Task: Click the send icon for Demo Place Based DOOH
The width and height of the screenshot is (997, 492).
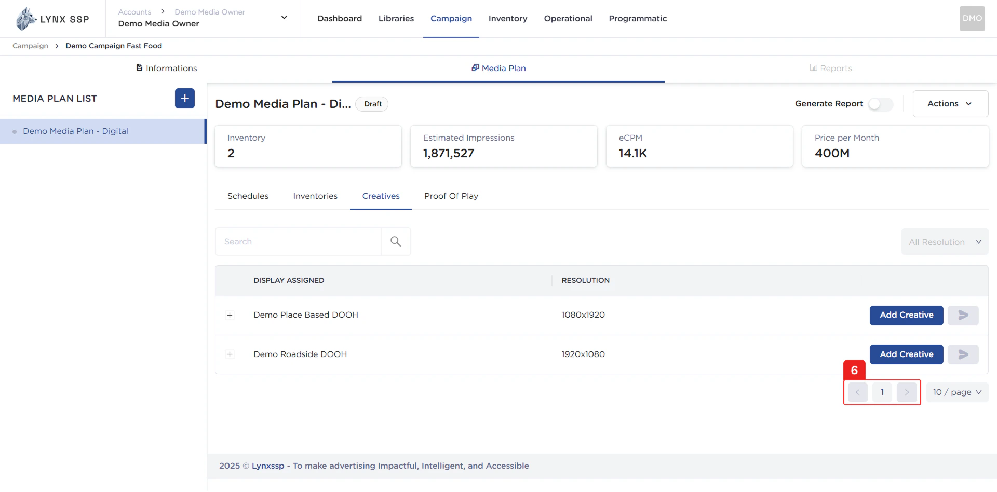Action: pos(963,315)
